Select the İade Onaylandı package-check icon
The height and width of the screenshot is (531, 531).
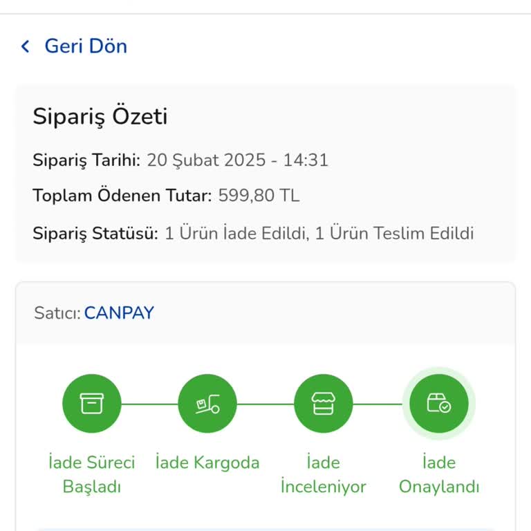pyautogui.click(x=439, y=403)
